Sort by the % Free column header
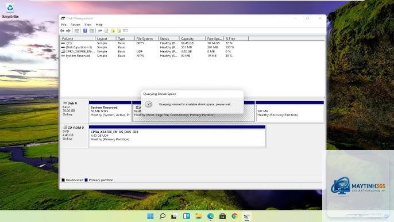The height and width of the screenshot is (222, 394). tap(236, 39)
